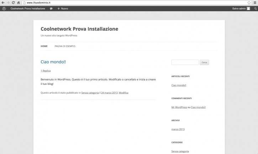Open the Senza categoria link in post footer
The height and width of the screenshot is (154, 258).
coord(90,93)
